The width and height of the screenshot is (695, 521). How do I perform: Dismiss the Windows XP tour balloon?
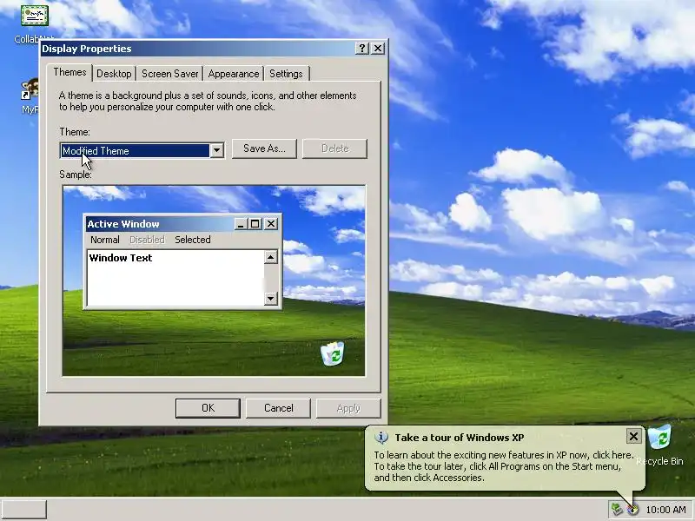[633, 437]
